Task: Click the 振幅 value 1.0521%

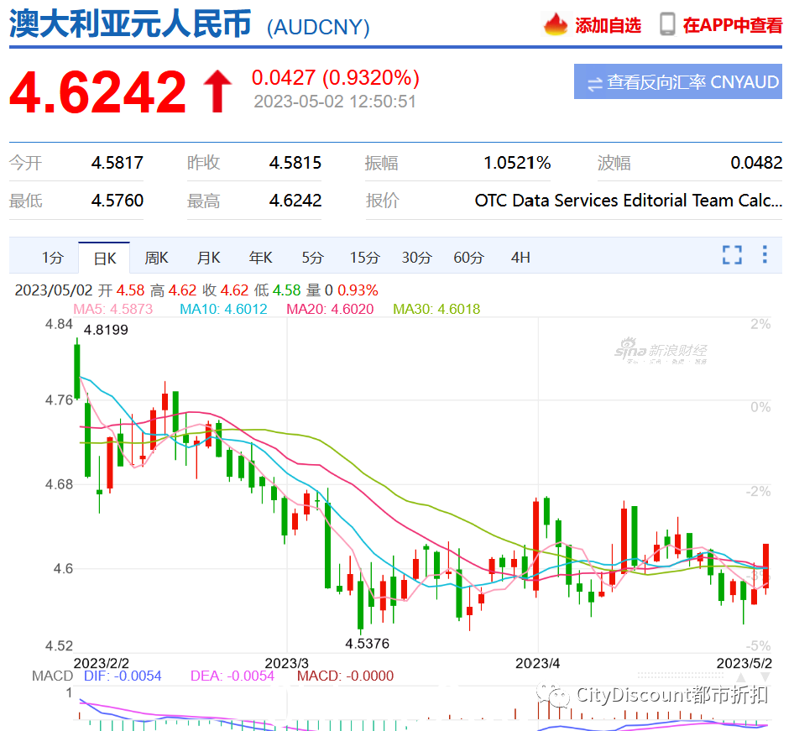Action: (x=517, y=163)
